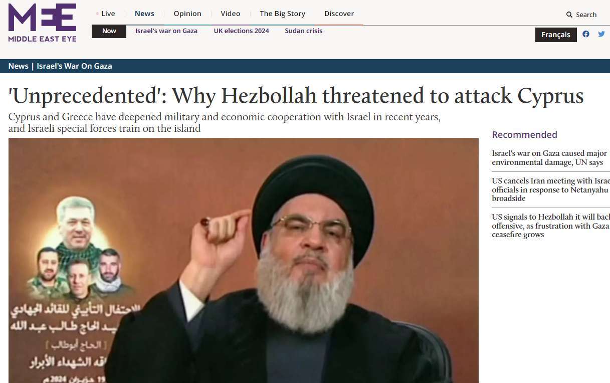Image resolution: width=610 pixels, height=383 pixels.
Task: Open Israel's war on Gaza topic
Action: tap(166, 31)
